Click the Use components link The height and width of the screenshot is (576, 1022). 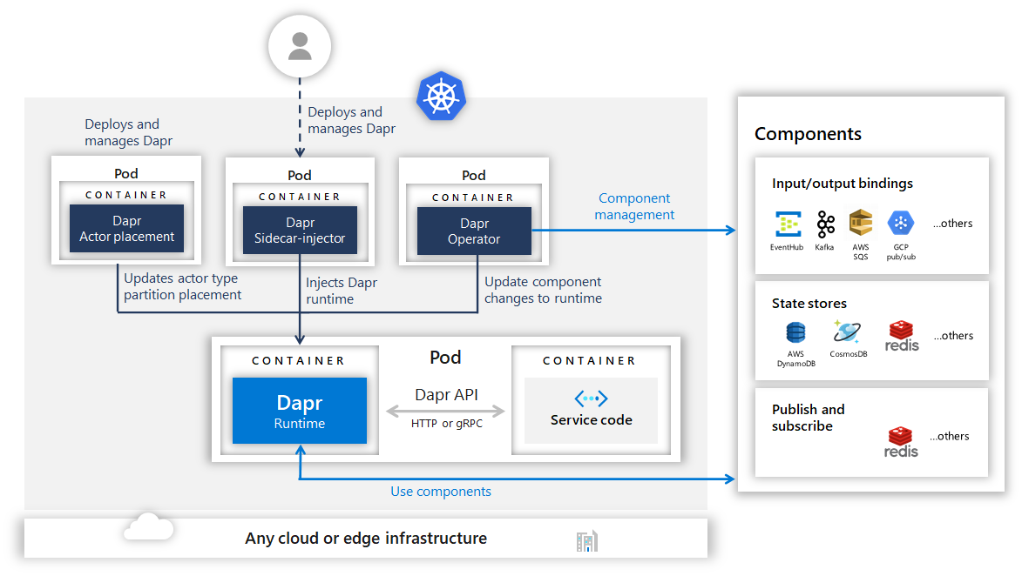(x=440, y=491)
